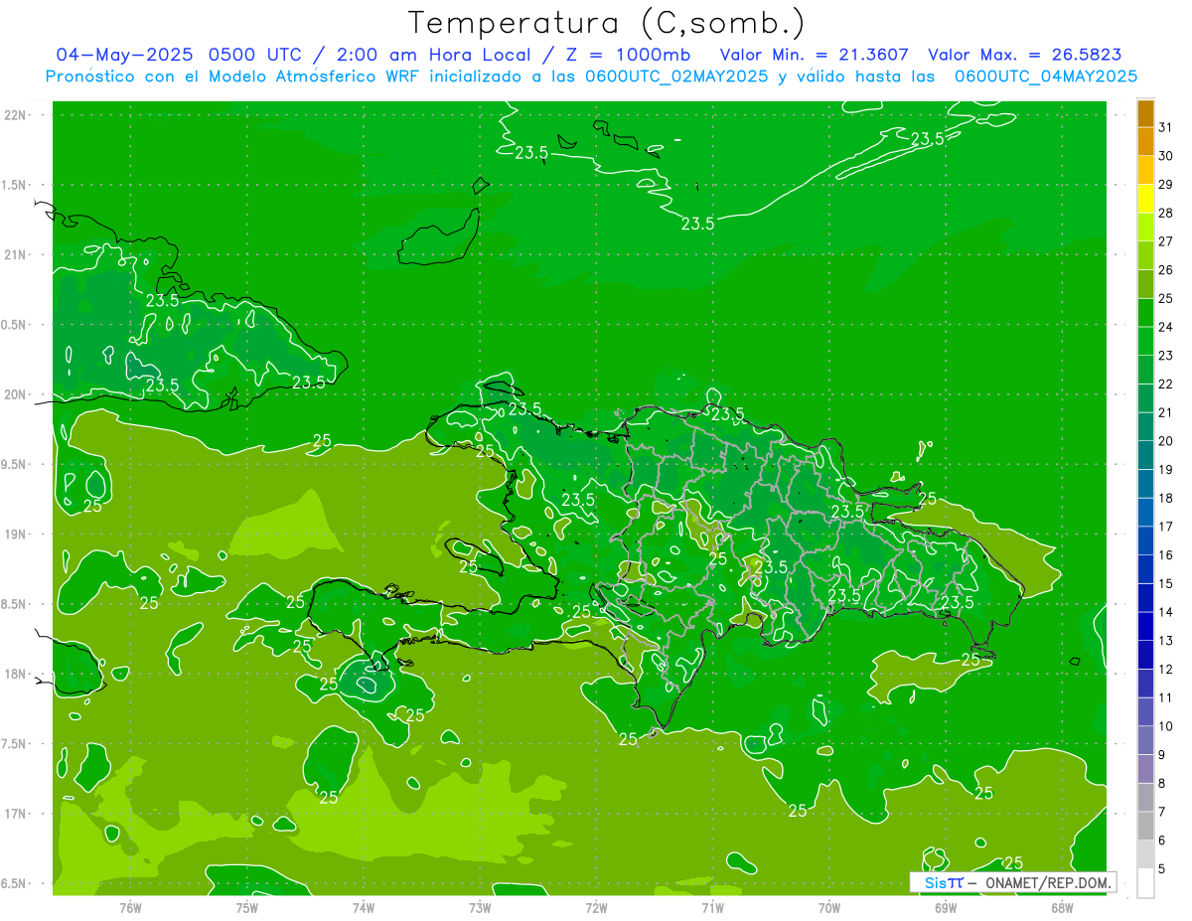The height and width of the screenshot is (921, 1192).
Task: Click the color scale label '30'
Action: point(1166,156)
